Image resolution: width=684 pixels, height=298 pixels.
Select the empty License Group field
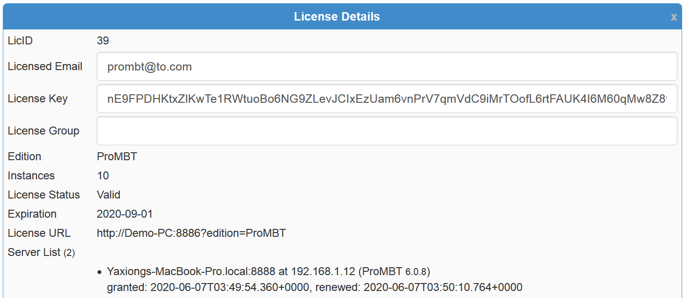pos(387,131)
